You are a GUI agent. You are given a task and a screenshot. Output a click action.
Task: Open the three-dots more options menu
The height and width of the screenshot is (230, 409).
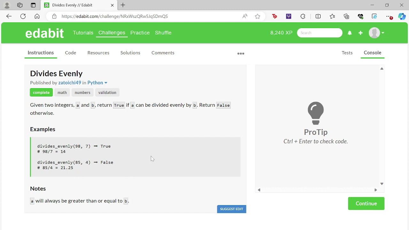[x=241, y=54]
